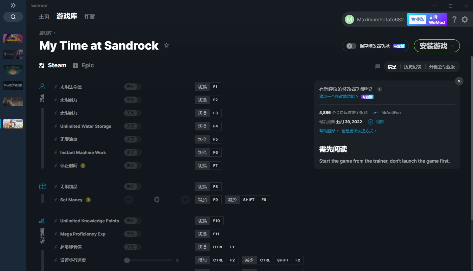Screen dimensions: 473x271
Task: Toggle the F2 无限耐力 switch
Action: tap(133, 100)
